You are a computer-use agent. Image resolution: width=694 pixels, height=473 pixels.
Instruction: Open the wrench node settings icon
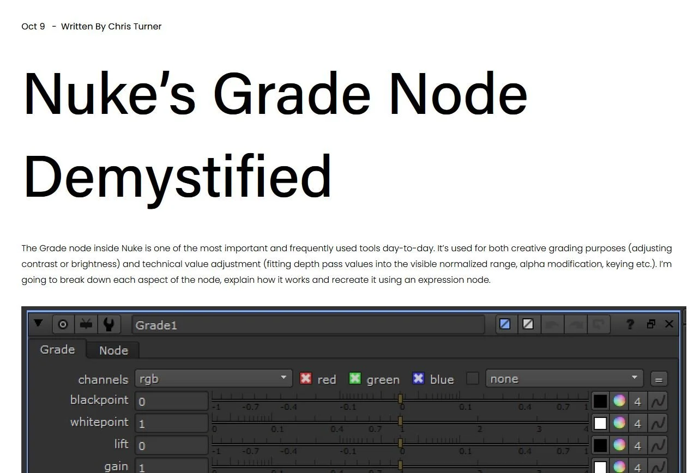(x=108, y=325)
